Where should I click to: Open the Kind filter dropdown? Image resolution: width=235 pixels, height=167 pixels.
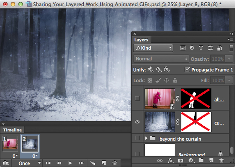[153, 48]
